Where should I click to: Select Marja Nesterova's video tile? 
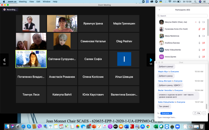pyautogui.click(x=31, y=59)
